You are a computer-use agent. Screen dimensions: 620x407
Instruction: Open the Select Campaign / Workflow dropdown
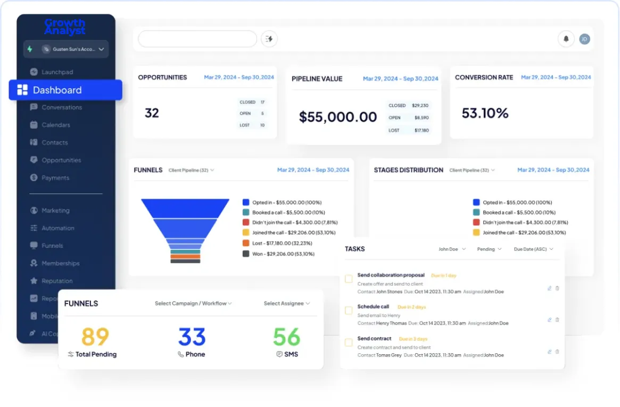[193, 303]
